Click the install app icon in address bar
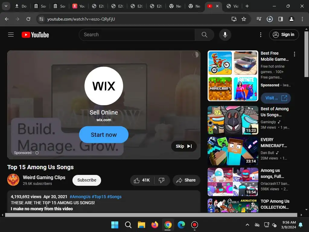Viewport: 309px width, 232px height. (x=234, y=19)
